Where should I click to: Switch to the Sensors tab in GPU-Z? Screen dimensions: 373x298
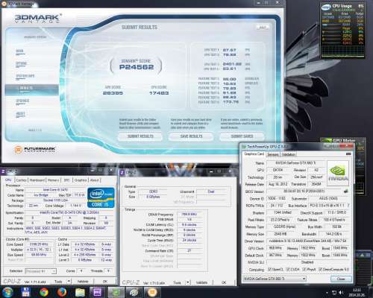tap(273, 154)
